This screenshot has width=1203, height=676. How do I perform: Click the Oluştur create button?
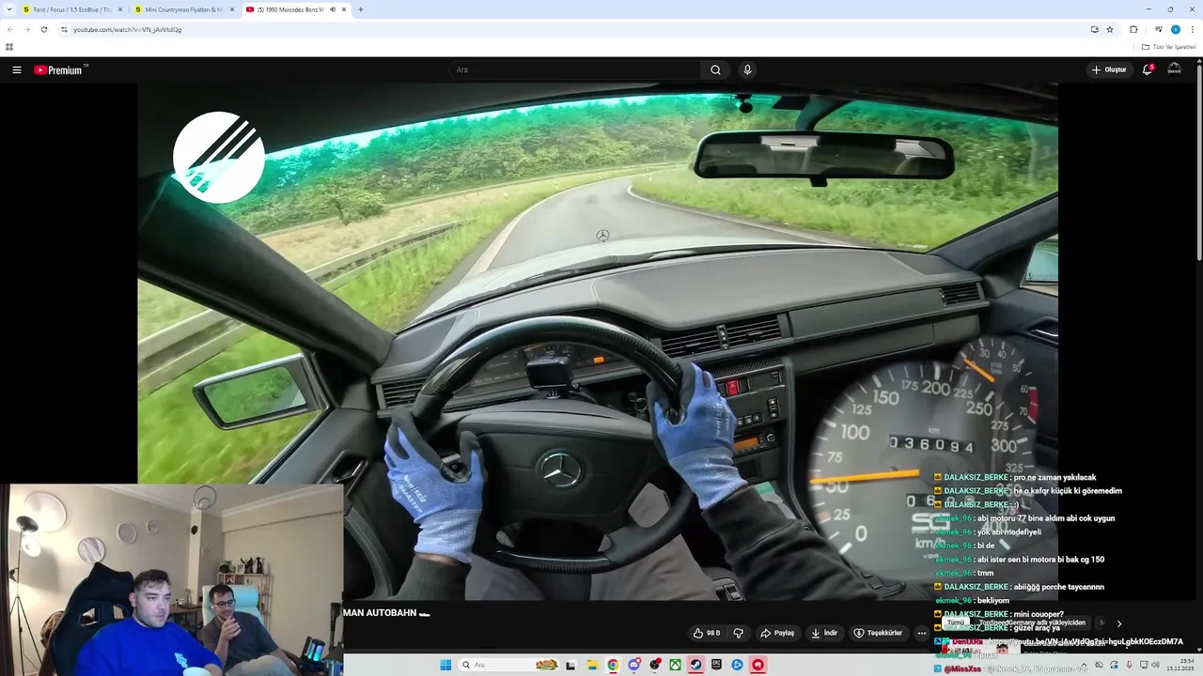(1109, 69)
